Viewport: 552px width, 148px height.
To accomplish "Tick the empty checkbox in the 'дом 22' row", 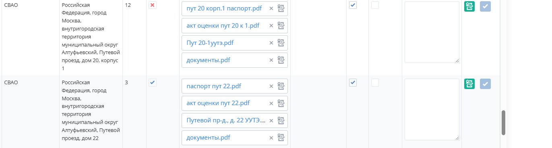I will 375,83.
